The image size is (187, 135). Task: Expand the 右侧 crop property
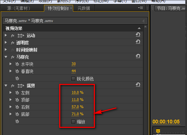pos(11,107)
